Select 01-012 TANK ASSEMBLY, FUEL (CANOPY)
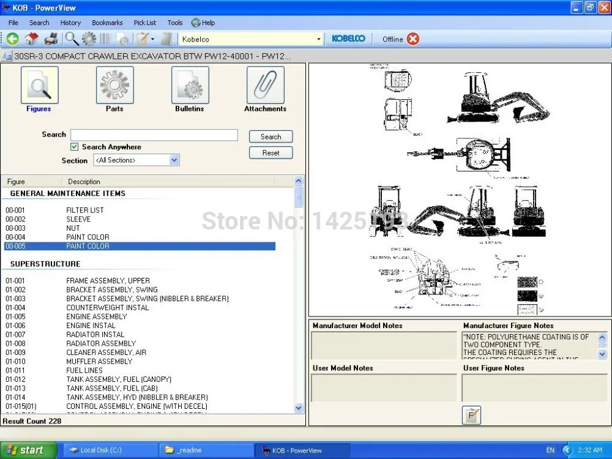The width and height of the screenshot is (612, 459). (140, 379)
